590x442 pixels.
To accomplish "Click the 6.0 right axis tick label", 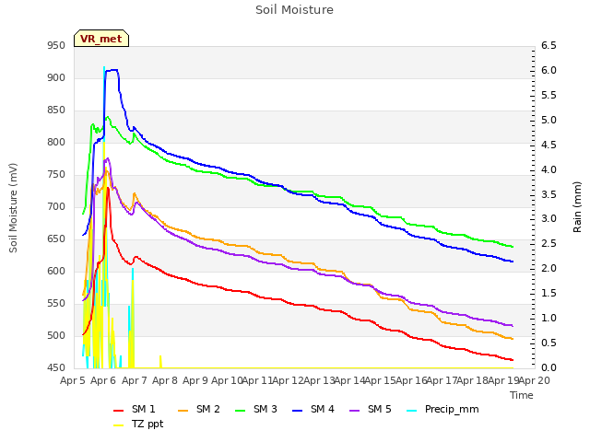I will pos(549,71).
